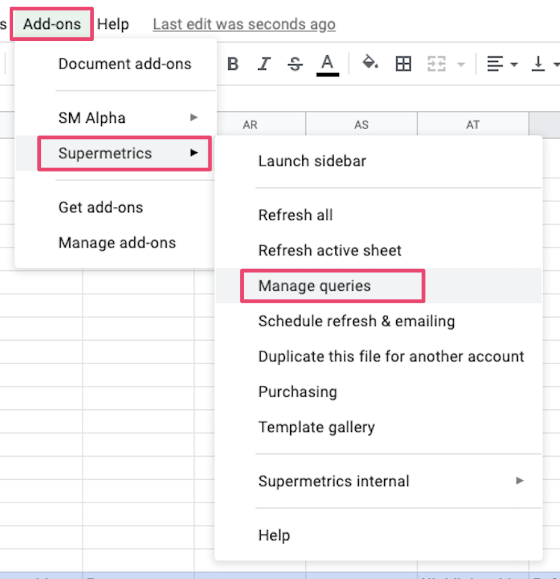560x579 pixels.
Task: Open Template gallery
Action: coord(379,427)
